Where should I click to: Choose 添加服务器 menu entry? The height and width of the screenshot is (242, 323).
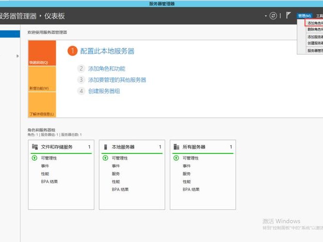[315, 37]
